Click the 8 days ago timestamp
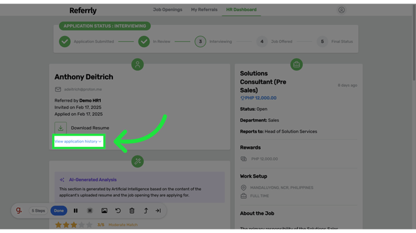This screenshot has width=416, height=233. coord(347,86)
